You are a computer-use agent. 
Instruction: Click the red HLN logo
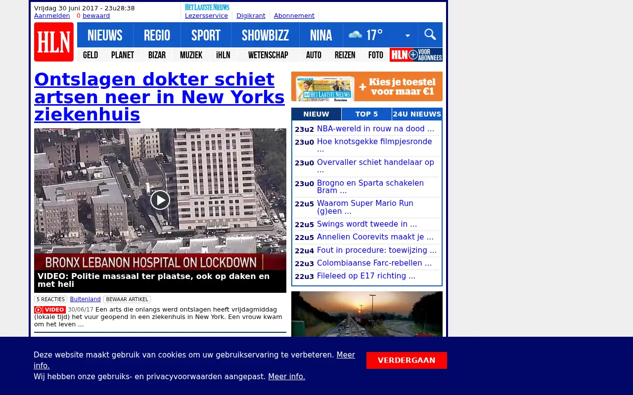coord(54,42)
